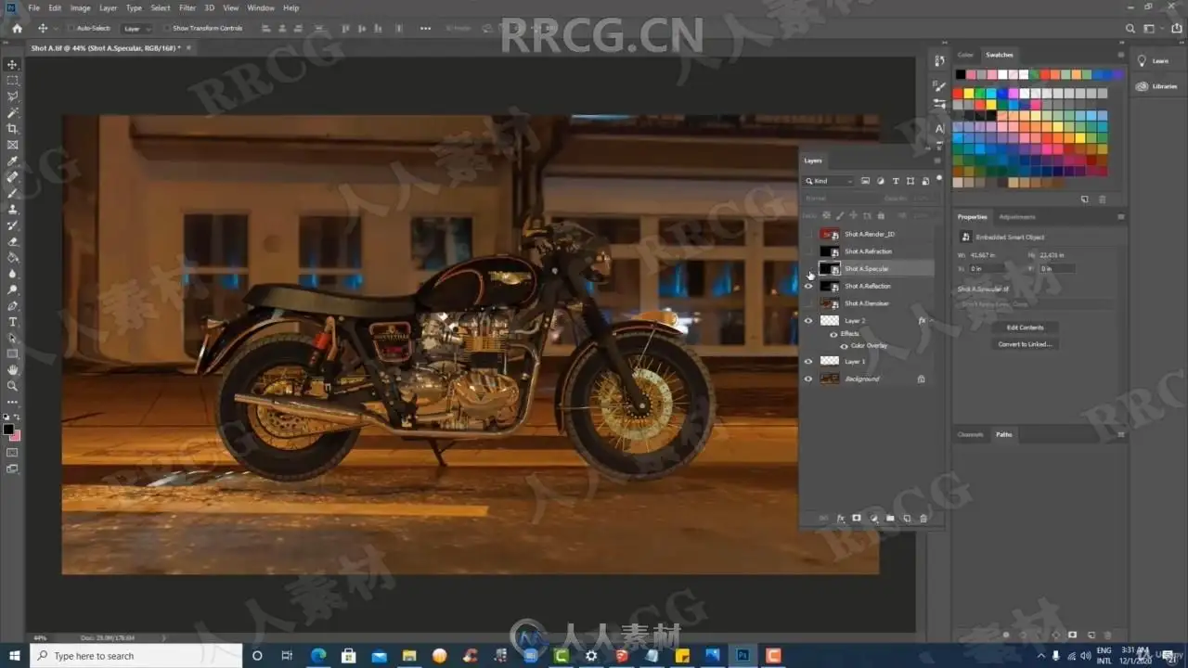Click the Home icon in options bar
Image resolution: width=1188 pixels, height=668 pixels.
point(17,29)
